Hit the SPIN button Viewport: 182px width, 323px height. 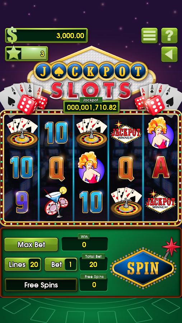143,268
